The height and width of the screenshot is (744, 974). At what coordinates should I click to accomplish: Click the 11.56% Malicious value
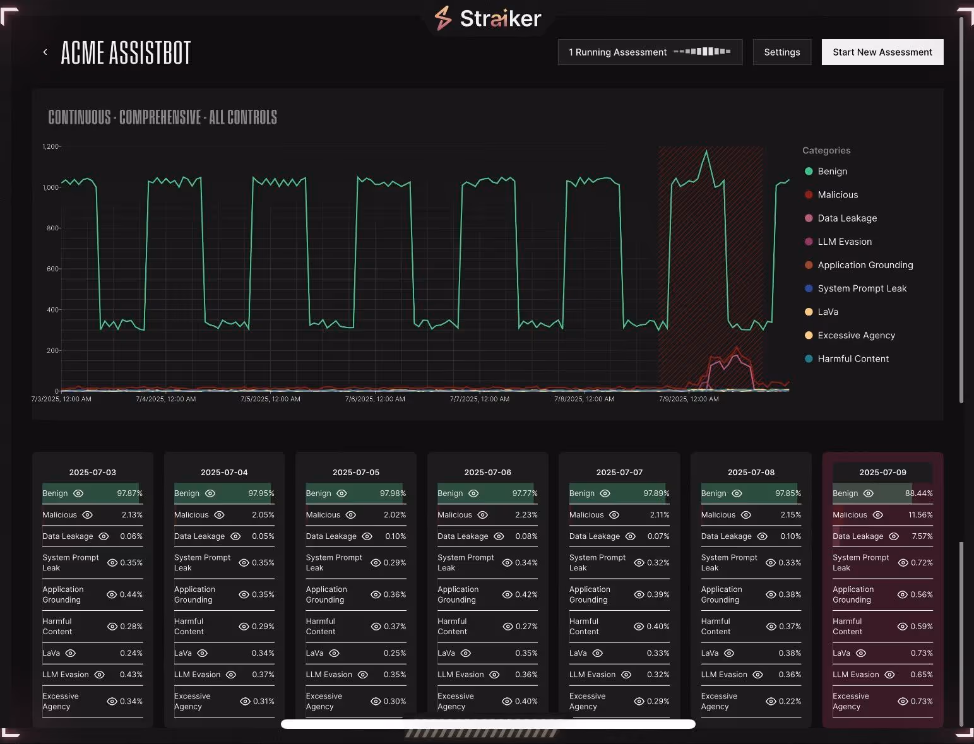[920, 515]
